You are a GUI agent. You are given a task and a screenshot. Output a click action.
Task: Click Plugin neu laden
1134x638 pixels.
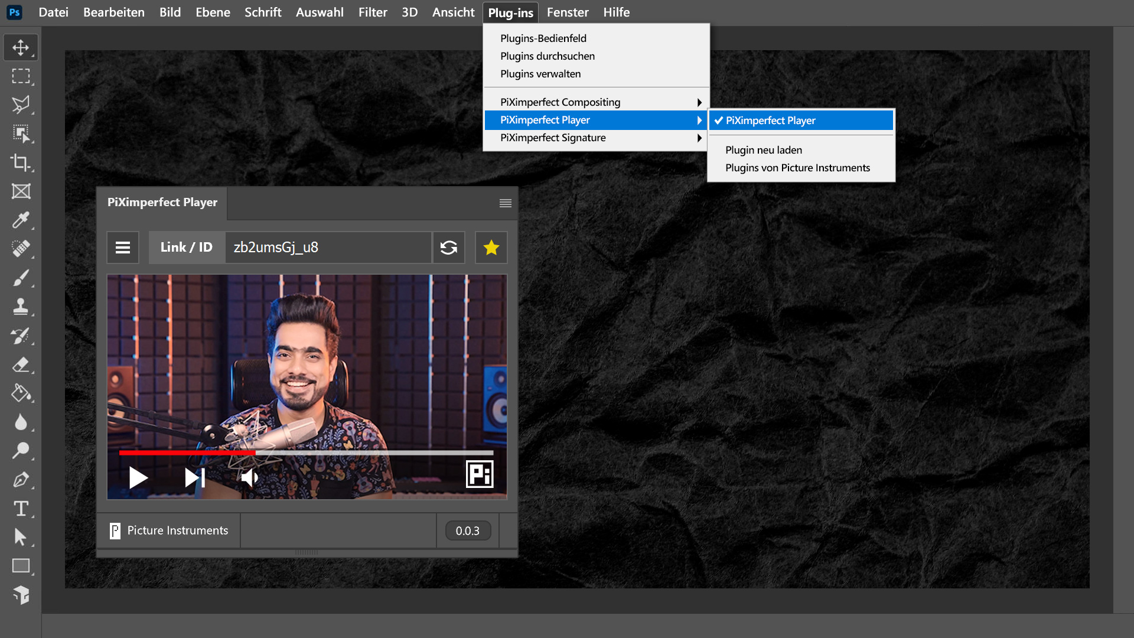764,150
